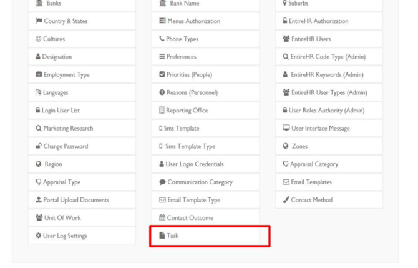Click the calendar icon next to Contact Outcome
Screen dimensions: 418x268
tap(162, 217)
